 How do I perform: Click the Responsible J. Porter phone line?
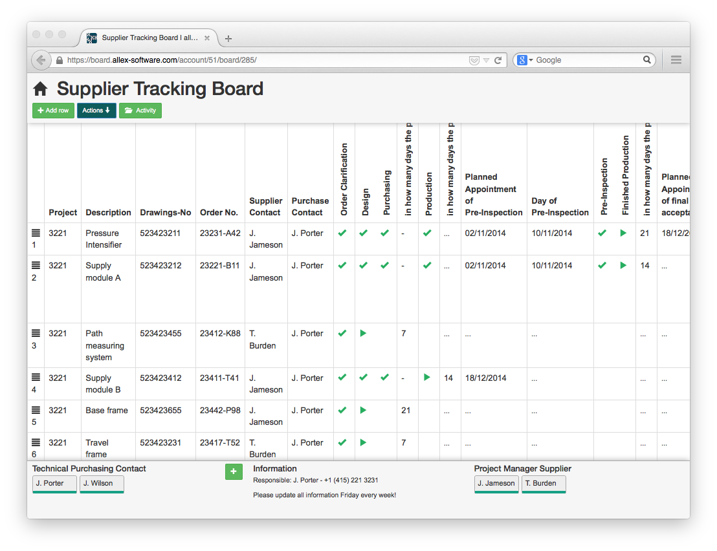pos(316,480)
